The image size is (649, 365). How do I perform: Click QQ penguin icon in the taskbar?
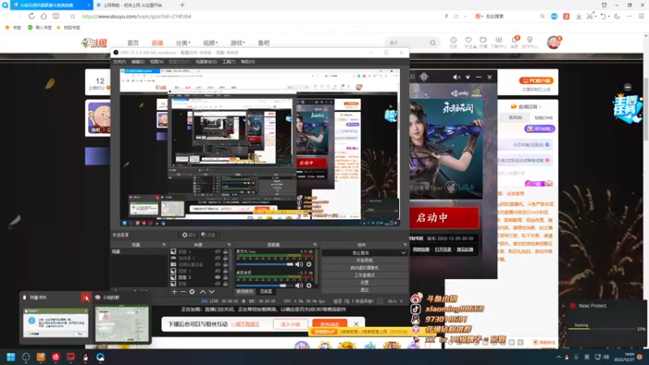(86, 357)
